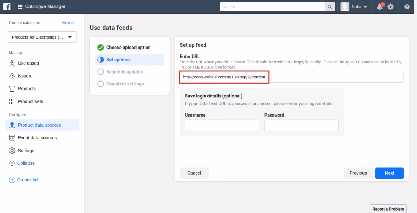Click the Save login details (optional) heading

(x=214, y=96)
